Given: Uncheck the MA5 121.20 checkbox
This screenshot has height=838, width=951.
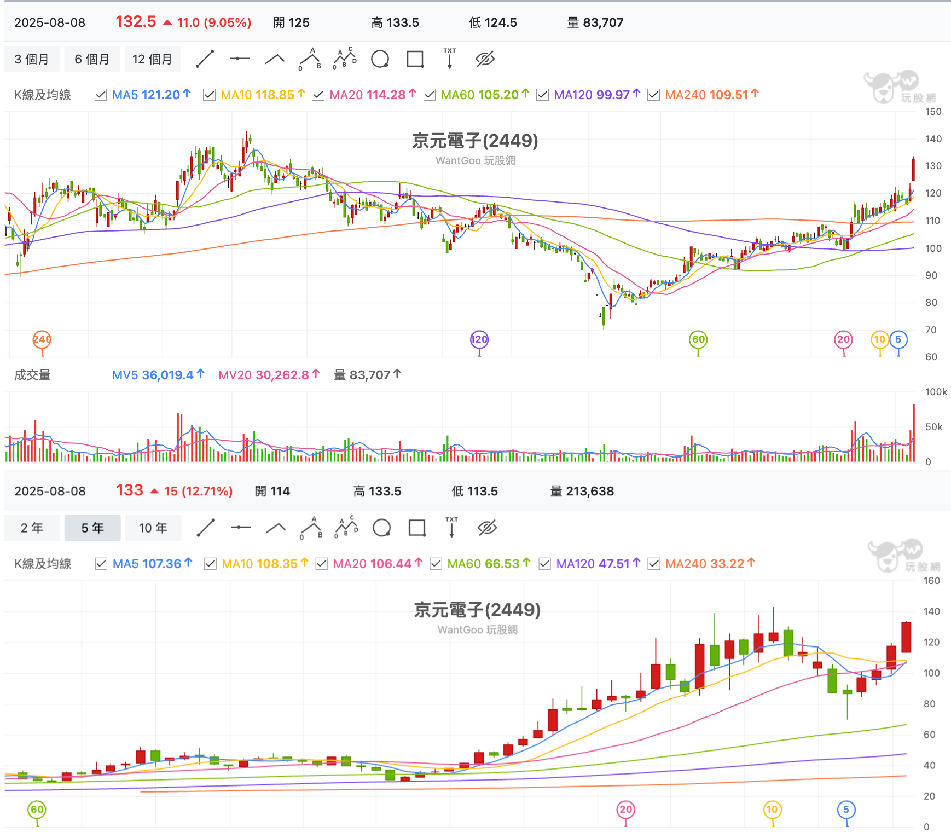Looking at the screenshot, I should [101, 95].
